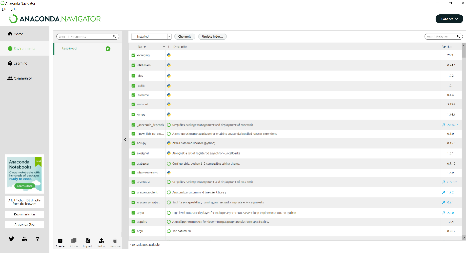Click the conda ring icon in argh row
471x253 pixels.
point(169,231)
